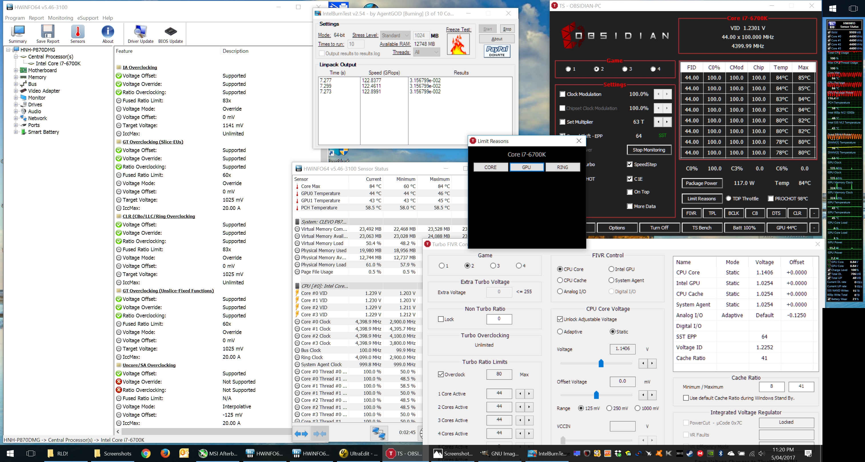Viewport: 865px width, 462px height.
Task: Uncheck the SpeedStep checkbox
Action: pos(630,164)
